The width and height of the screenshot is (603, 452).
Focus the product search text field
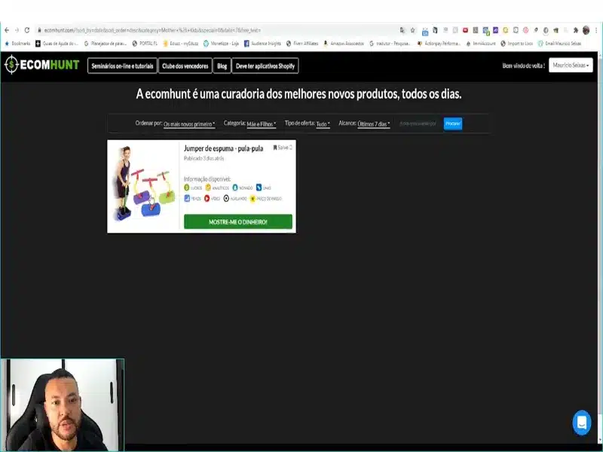(x=418, y=124)
